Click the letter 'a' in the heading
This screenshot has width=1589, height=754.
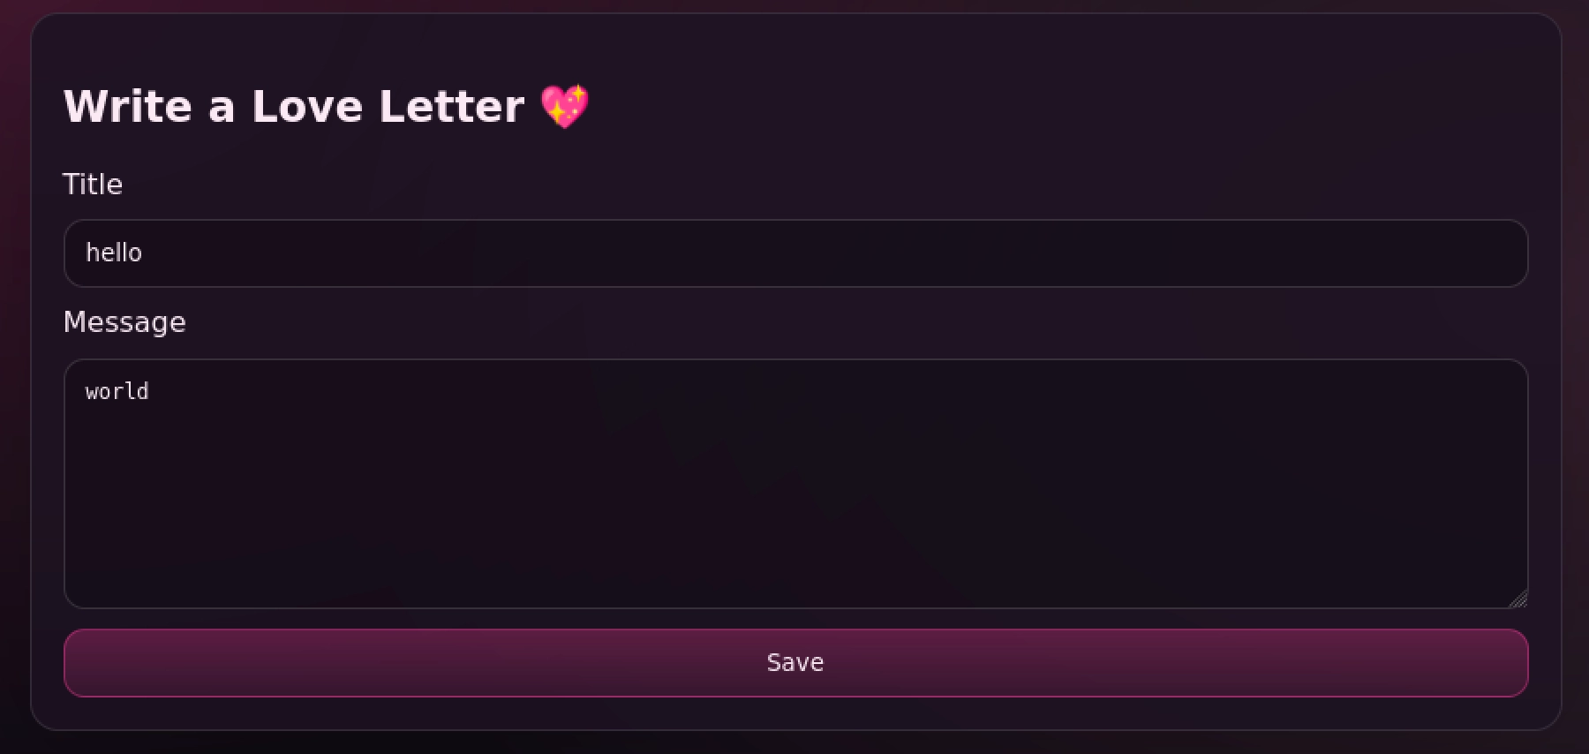(222, 107)
